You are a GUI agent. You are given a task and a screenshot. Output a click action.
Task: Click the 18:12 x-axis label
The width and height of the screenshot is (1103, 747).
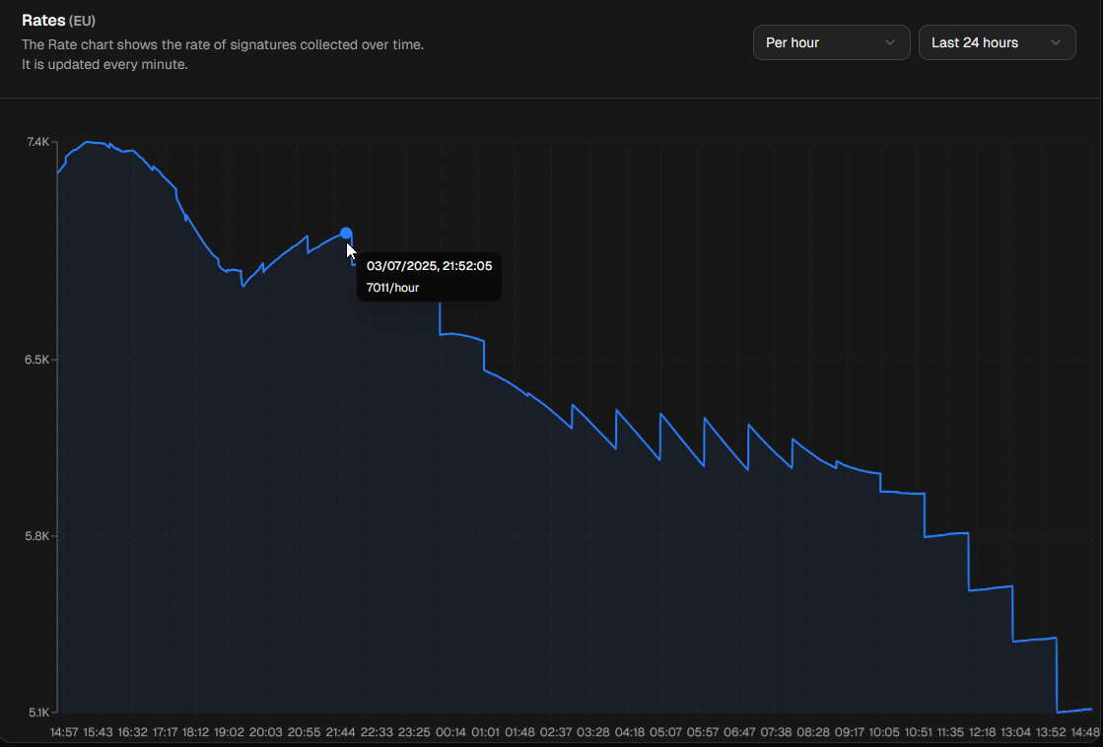(x=195, y=732)
